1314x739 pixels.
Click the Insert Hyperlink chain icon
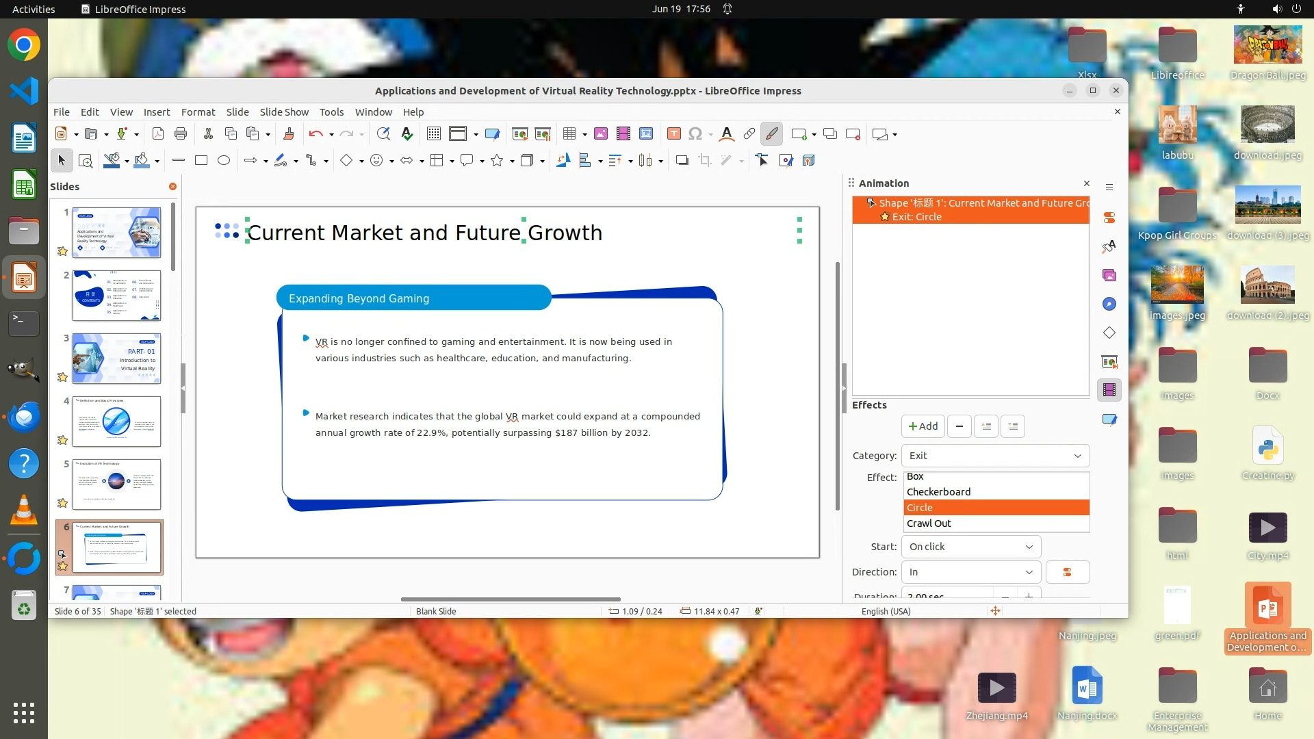[x=749, y=134]
